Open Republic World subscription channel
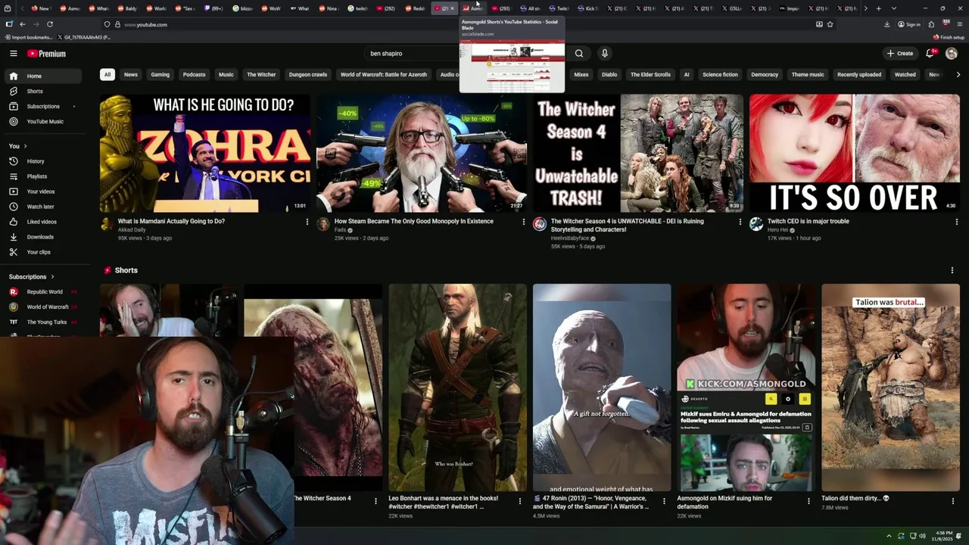The image size is (969, 545). click(x=45, y=292)
